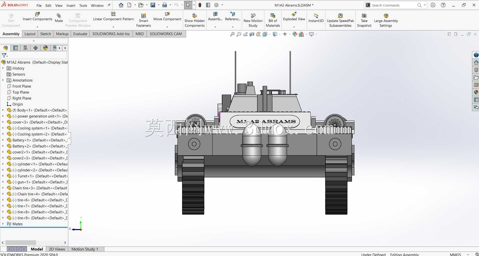Switch to SOLIDWORKS Add-Ins tab
The height and width of the screenshot is (256, 479).
[111, 34]
